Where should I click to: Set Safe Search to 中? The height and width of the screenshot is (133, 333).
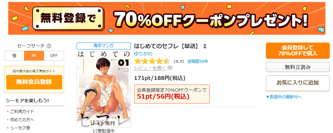click(34, 56)
